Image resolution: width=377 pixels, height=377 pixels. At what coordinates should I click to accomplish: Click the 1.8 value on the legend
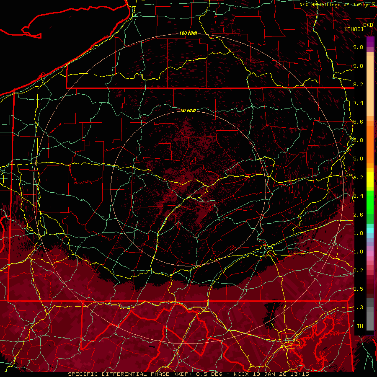[358, 233]
